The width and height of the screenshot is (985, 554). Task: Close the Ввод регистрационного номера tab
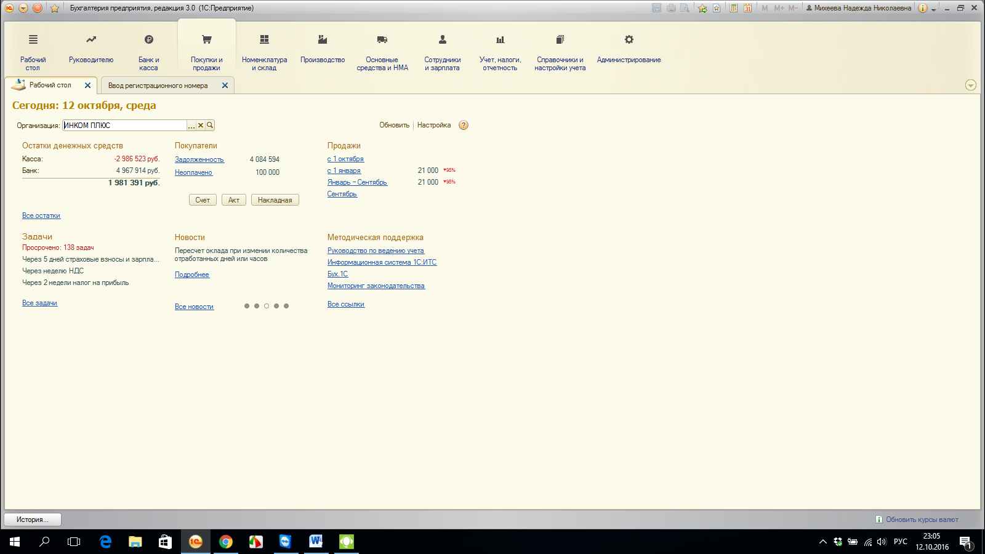tap(225, 86)
